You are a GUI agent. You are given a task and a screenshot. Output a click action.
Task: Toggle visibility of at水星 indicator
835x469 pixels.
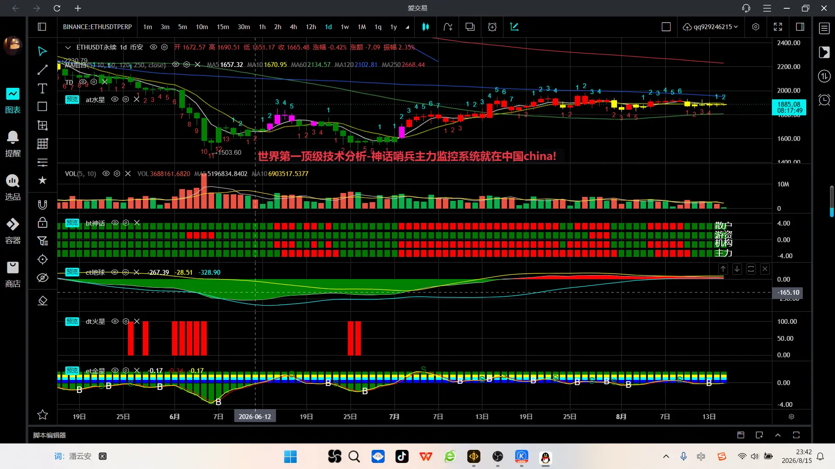click(115, 99)
